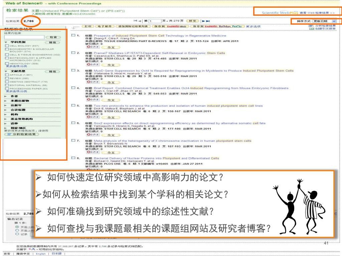Click the 分析检索结果 button in left panel

click(x=22, y=134)
